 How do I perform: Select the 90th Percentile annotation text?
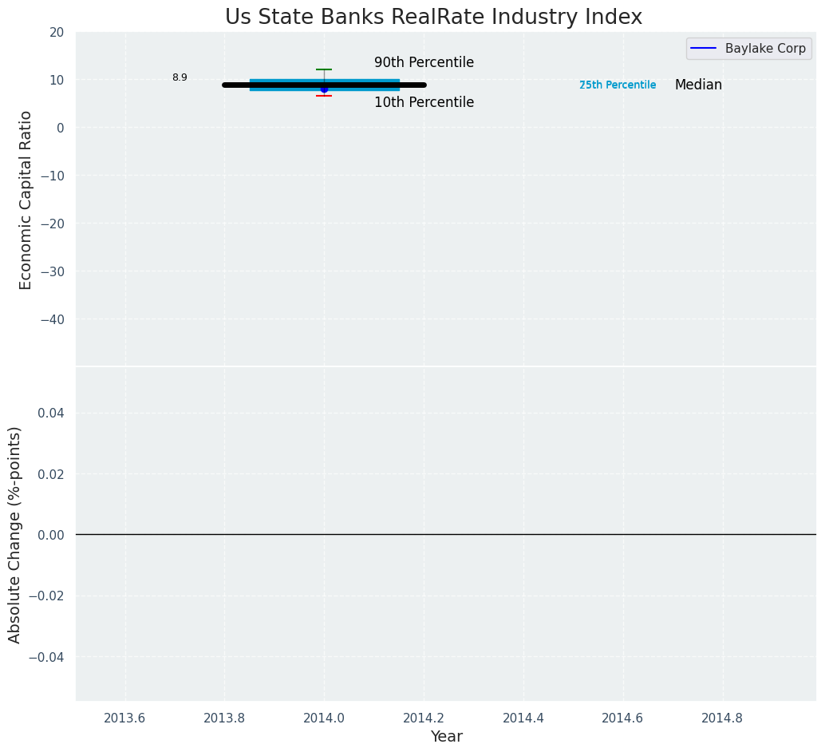pos(424,62)
